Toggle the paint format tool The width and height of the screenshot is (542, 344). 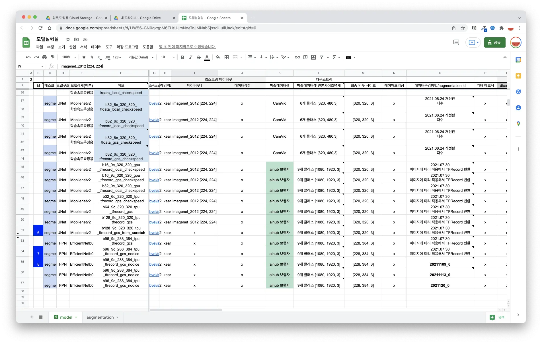click(52, 57)
